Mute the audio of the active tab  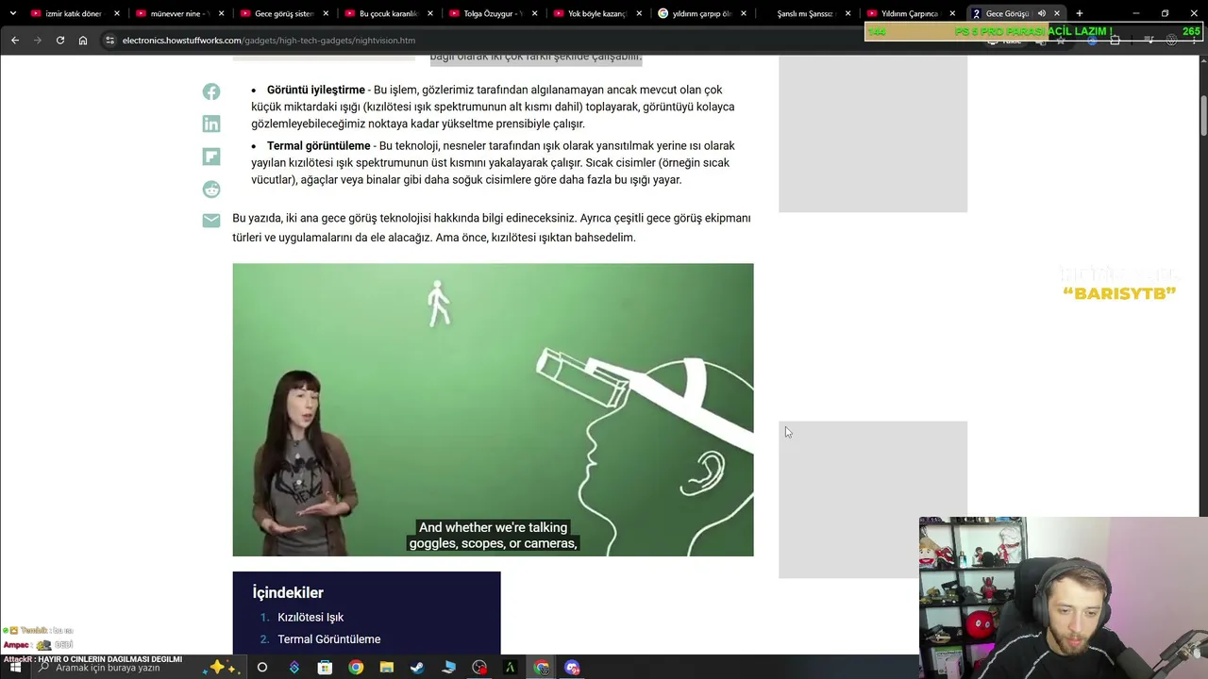(x=1042, y=14)
